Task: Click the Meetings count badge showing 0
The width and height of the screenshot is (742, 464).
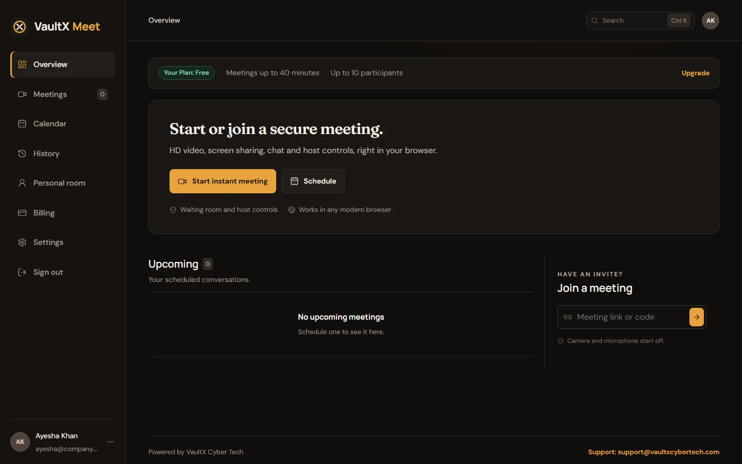Action: click(x=103, y=94)
